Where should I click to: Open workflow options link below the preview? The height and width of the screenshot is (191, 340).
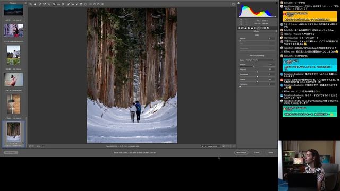coord(134,152)
